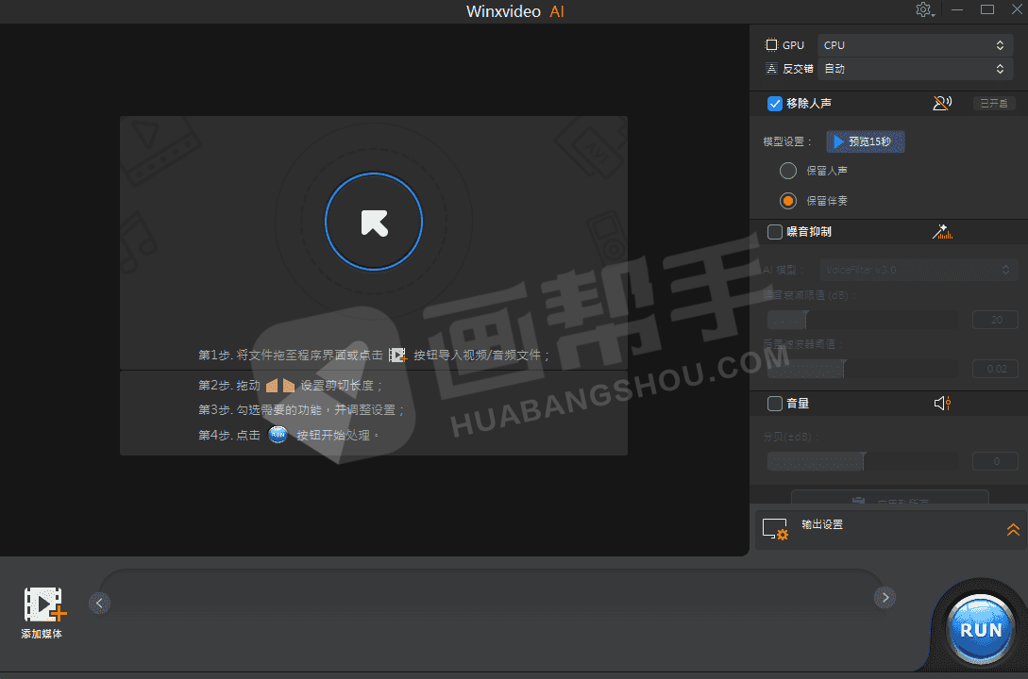Click the 模型设置 label
Image resolution: width=1028 pixels, height=679 pixels.
tap(787, 141)
